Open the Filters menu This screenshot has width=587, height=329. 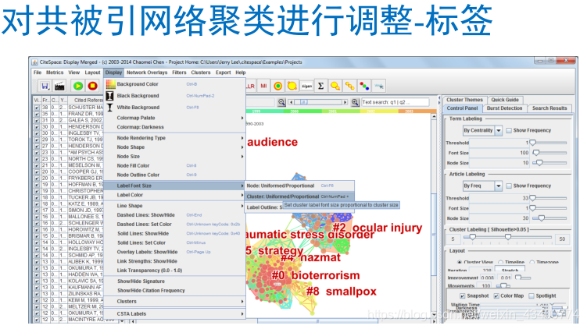pos(179,73)
